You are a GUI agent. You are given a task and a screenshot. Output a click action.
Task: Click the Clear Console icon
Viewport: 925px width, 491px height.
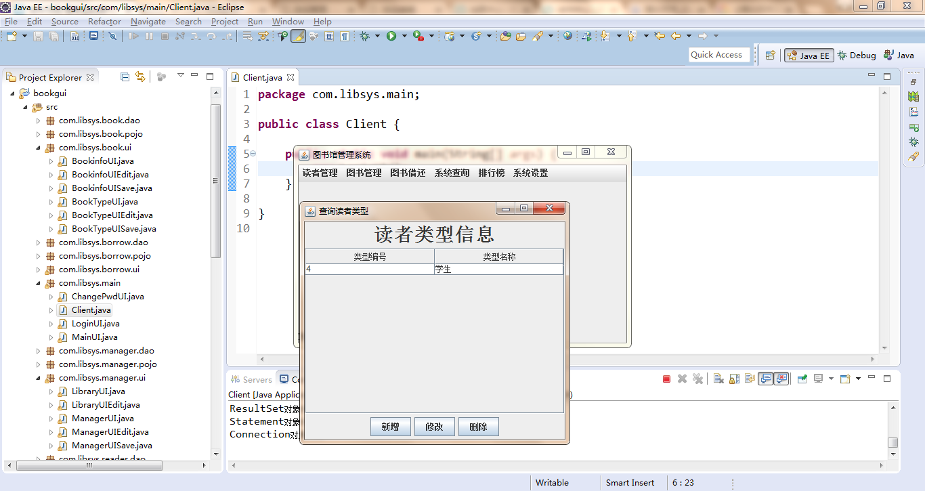718,379
